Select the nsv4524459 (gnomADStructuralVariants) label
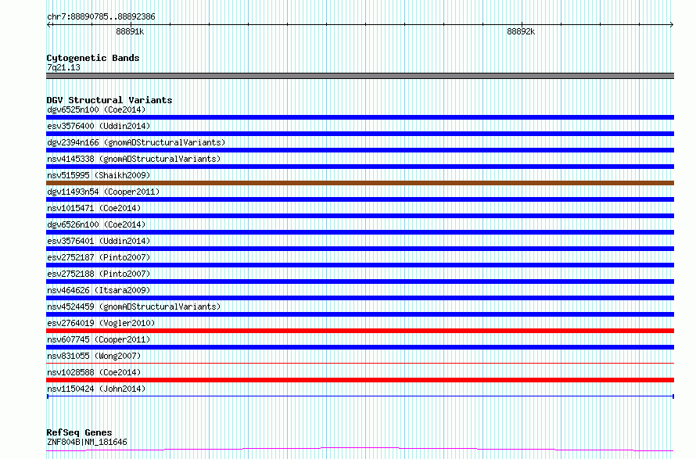Viewport: 696px width, 459px height. [x=134, y=307]
